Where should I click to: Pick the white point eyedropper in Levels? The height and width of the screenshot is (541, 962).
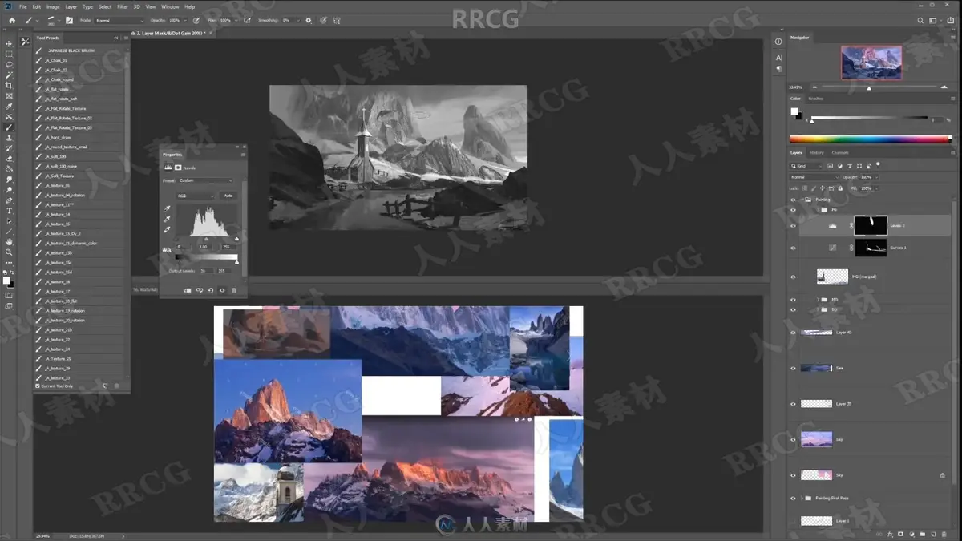click(167, 229)
